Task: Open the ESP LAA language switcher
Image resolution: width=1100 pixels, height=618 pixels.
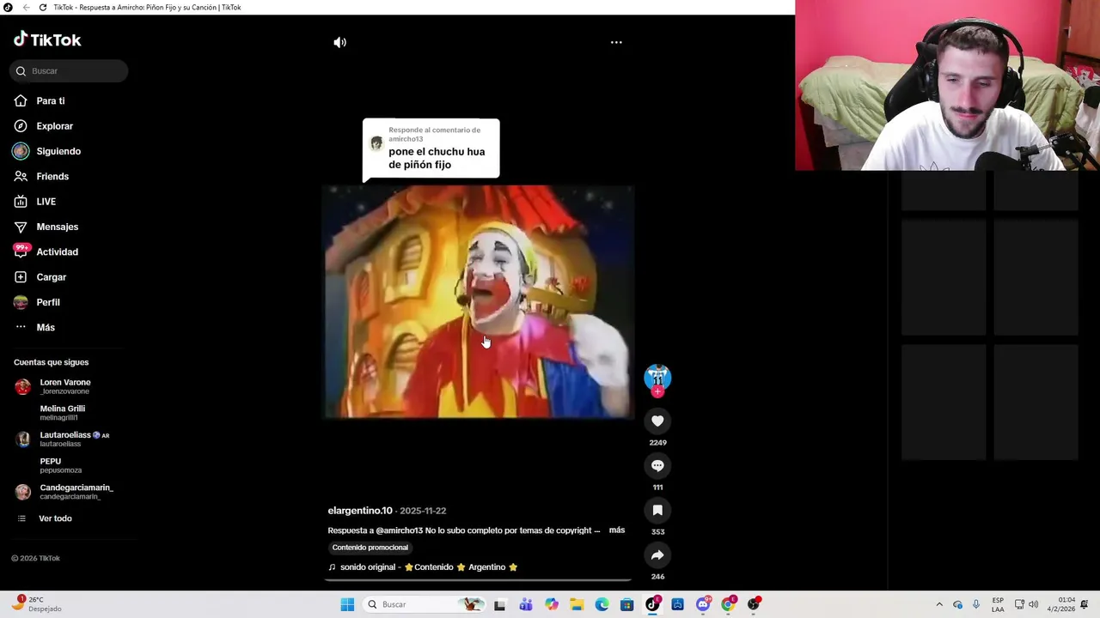Action: pyautogui.click(x=998, y=604)
